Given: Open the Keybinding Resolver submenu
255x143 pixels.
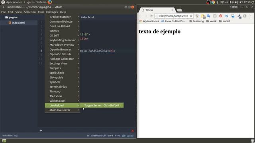Looking at the screenshot, I should (62, 40).
